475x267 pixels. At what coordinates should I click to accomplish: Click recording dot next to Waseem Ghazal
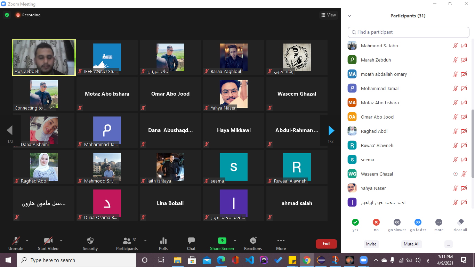[x=456, y=174]
